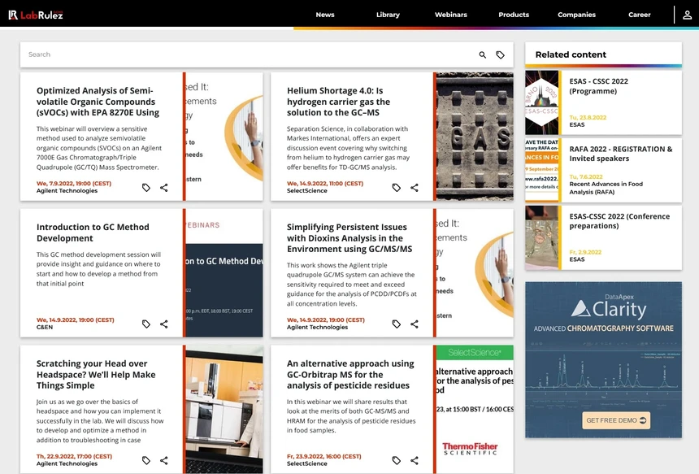
Task: Click the date Fr, 23.9.2022, 16:00 (CEST)
Action: [x=324, y=457]
